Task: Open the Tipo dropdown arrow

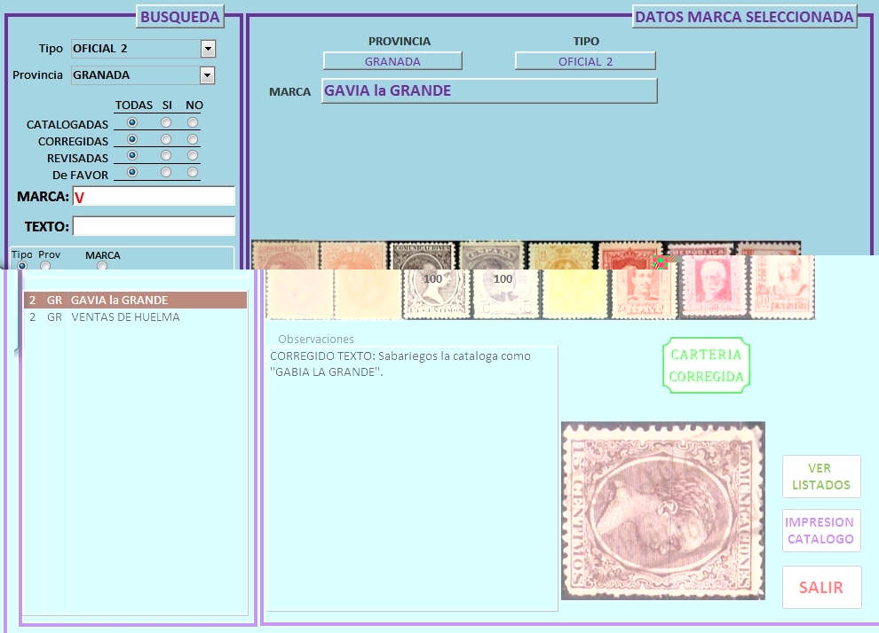Action: pyautogui.click(x=208, y=49)
